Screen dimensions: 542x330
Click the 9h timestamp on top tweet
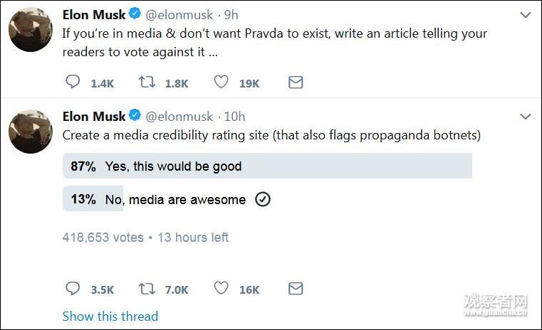[231, 14]
